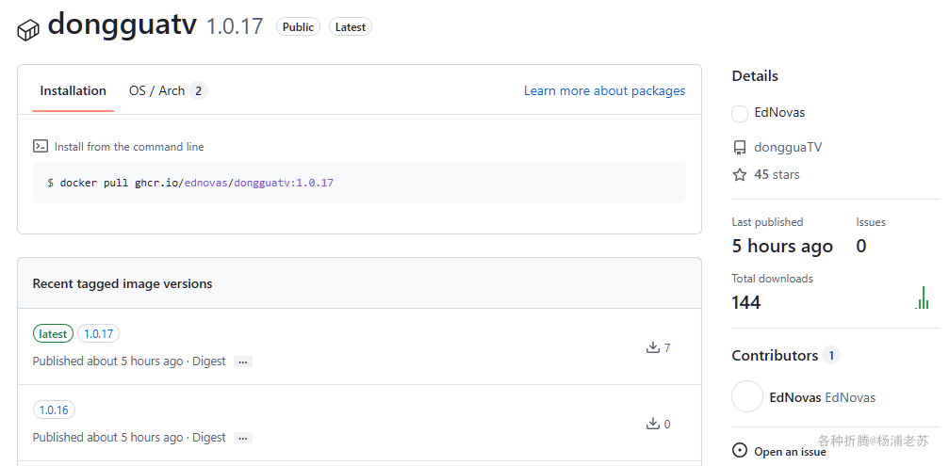
Task: Click the Total downloads label
Action: 772,279
